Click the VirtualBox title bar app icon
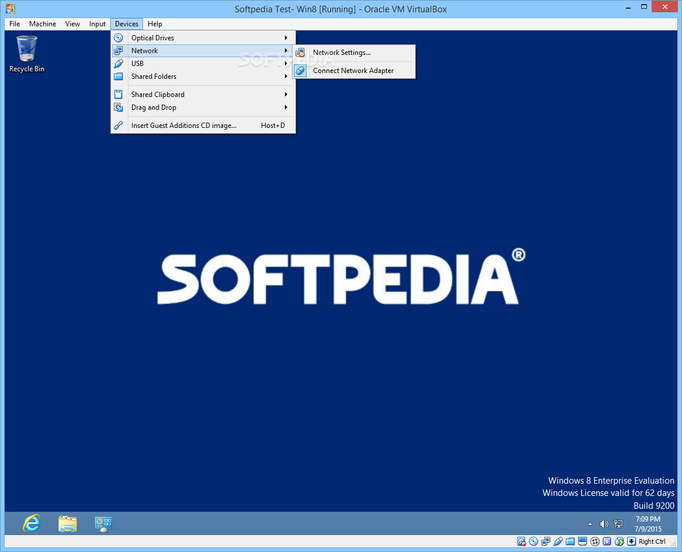Viewport: 682px width, 552px height. [x=11, y=8]
